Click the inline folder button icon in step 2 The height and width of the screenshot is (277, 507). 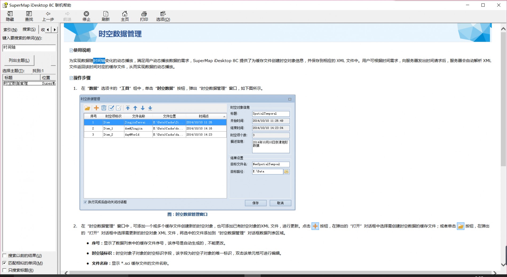click(461, 226)
